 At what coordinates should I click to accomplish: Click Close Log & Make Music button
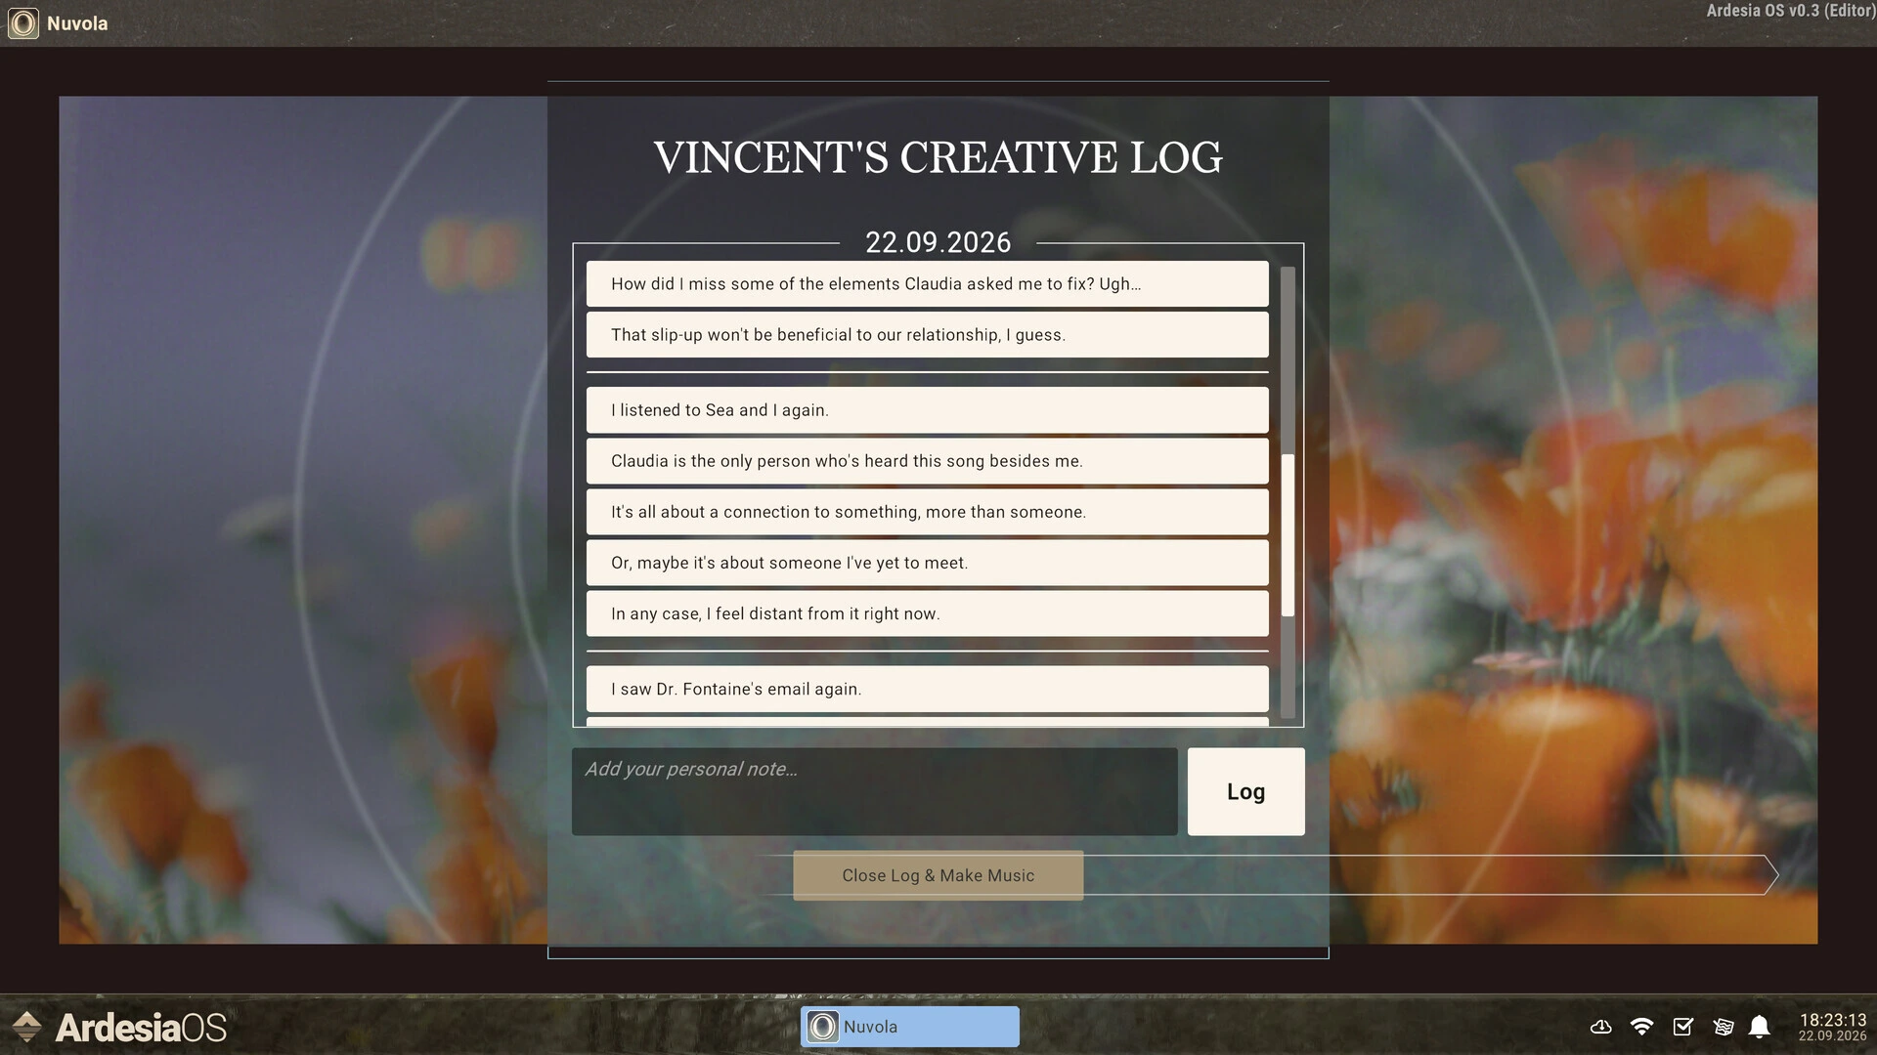[x=938, y=875]
